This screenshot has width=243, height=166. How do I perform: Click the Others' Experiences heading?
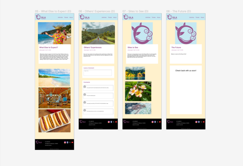tap(93, 48)
